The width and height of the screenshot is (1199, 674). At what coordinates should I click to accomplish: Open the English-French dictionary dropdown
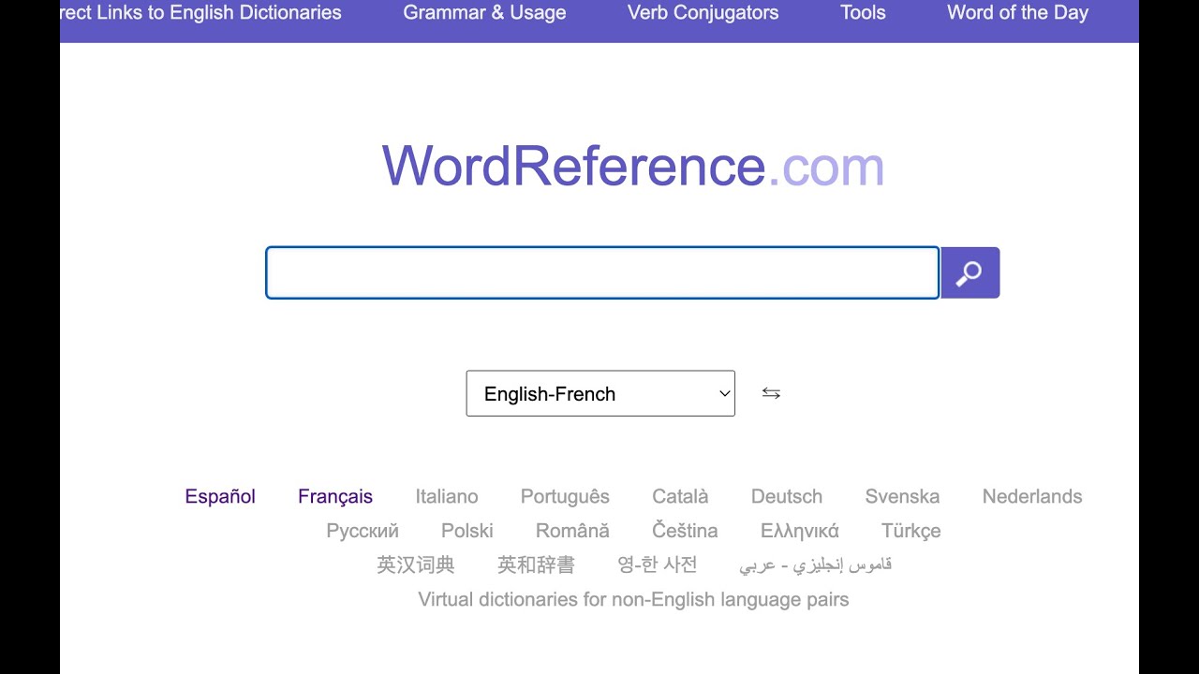600,393
